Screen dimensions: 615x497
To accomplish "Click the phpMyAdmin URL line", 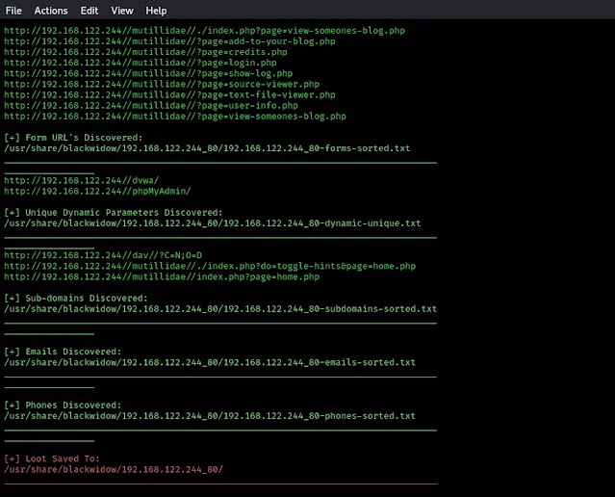I will 97,191.
